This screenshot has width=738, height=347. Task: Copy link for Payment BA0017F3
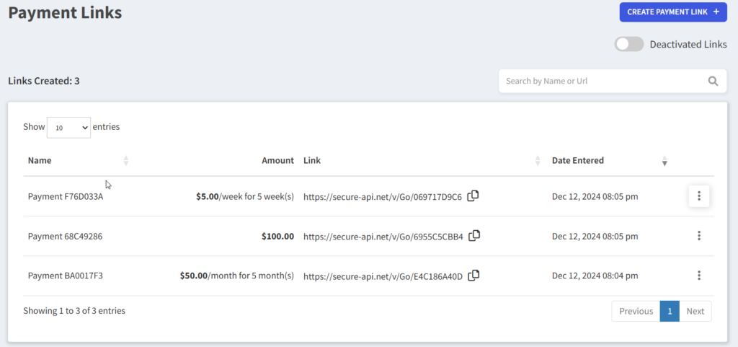474,275
